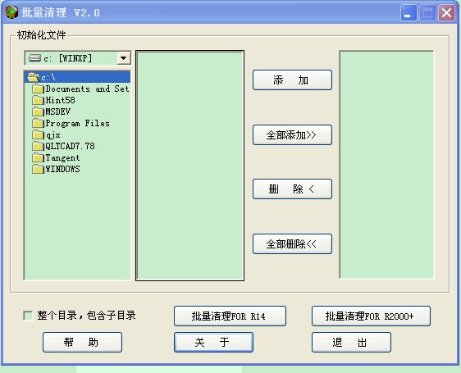This screenshot has height=373, width=461.
Task: Click the app icon in the title bar
Action: (x=11, y=12)
